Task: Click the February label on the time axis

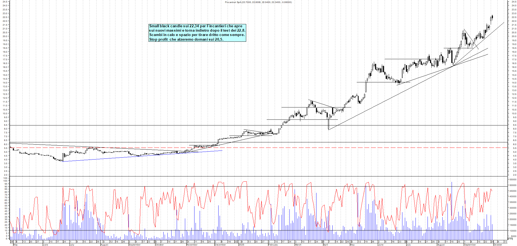Action: point(273,245)
